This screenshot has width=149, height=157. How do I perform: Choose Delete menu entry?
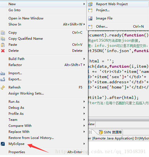coord(44,51)
